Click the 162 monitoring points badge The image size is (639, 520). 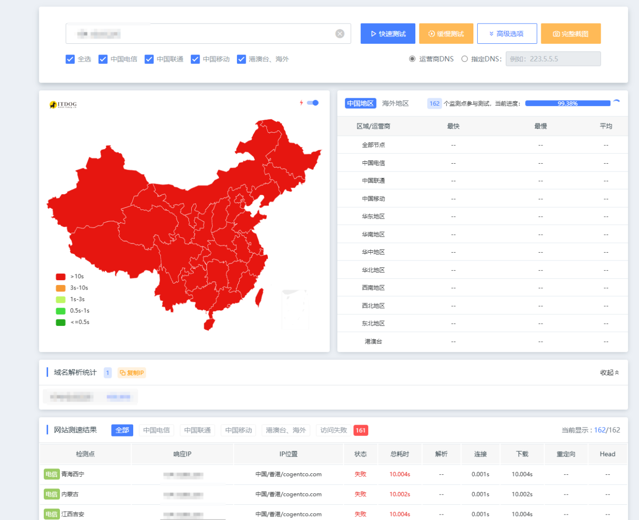[434, 104]
